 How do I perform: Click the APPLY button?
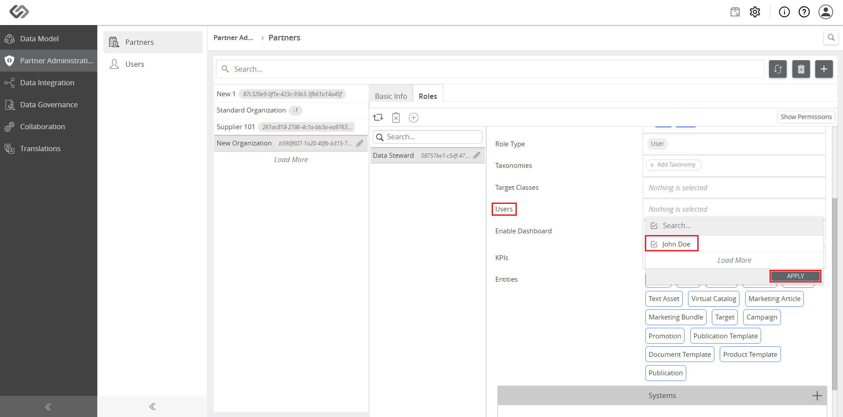click(795, 276)
